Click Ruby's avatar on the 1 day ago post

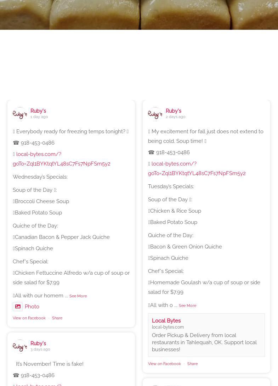point(20,114)
